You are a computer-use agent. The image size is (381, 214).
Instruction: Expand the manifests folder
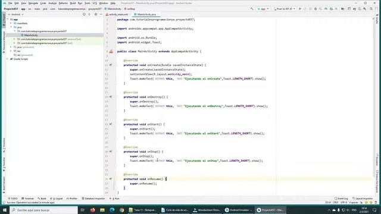(x=11, y=23)
